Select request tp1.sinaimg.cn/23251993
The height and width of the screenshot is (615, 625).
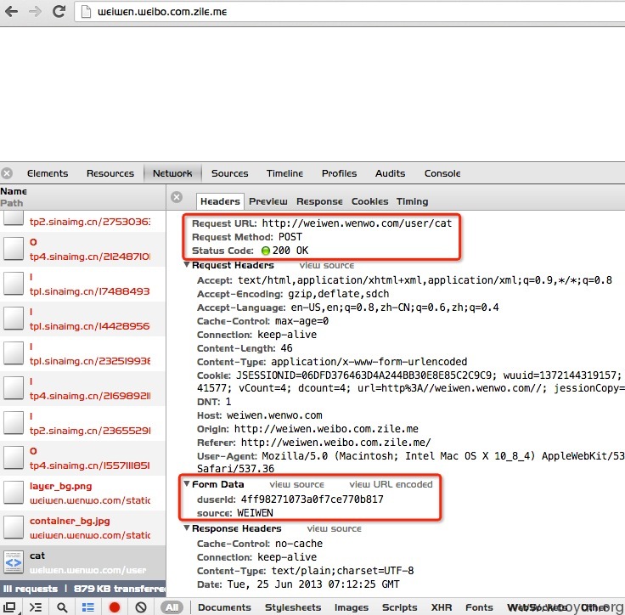coord(83,353)
